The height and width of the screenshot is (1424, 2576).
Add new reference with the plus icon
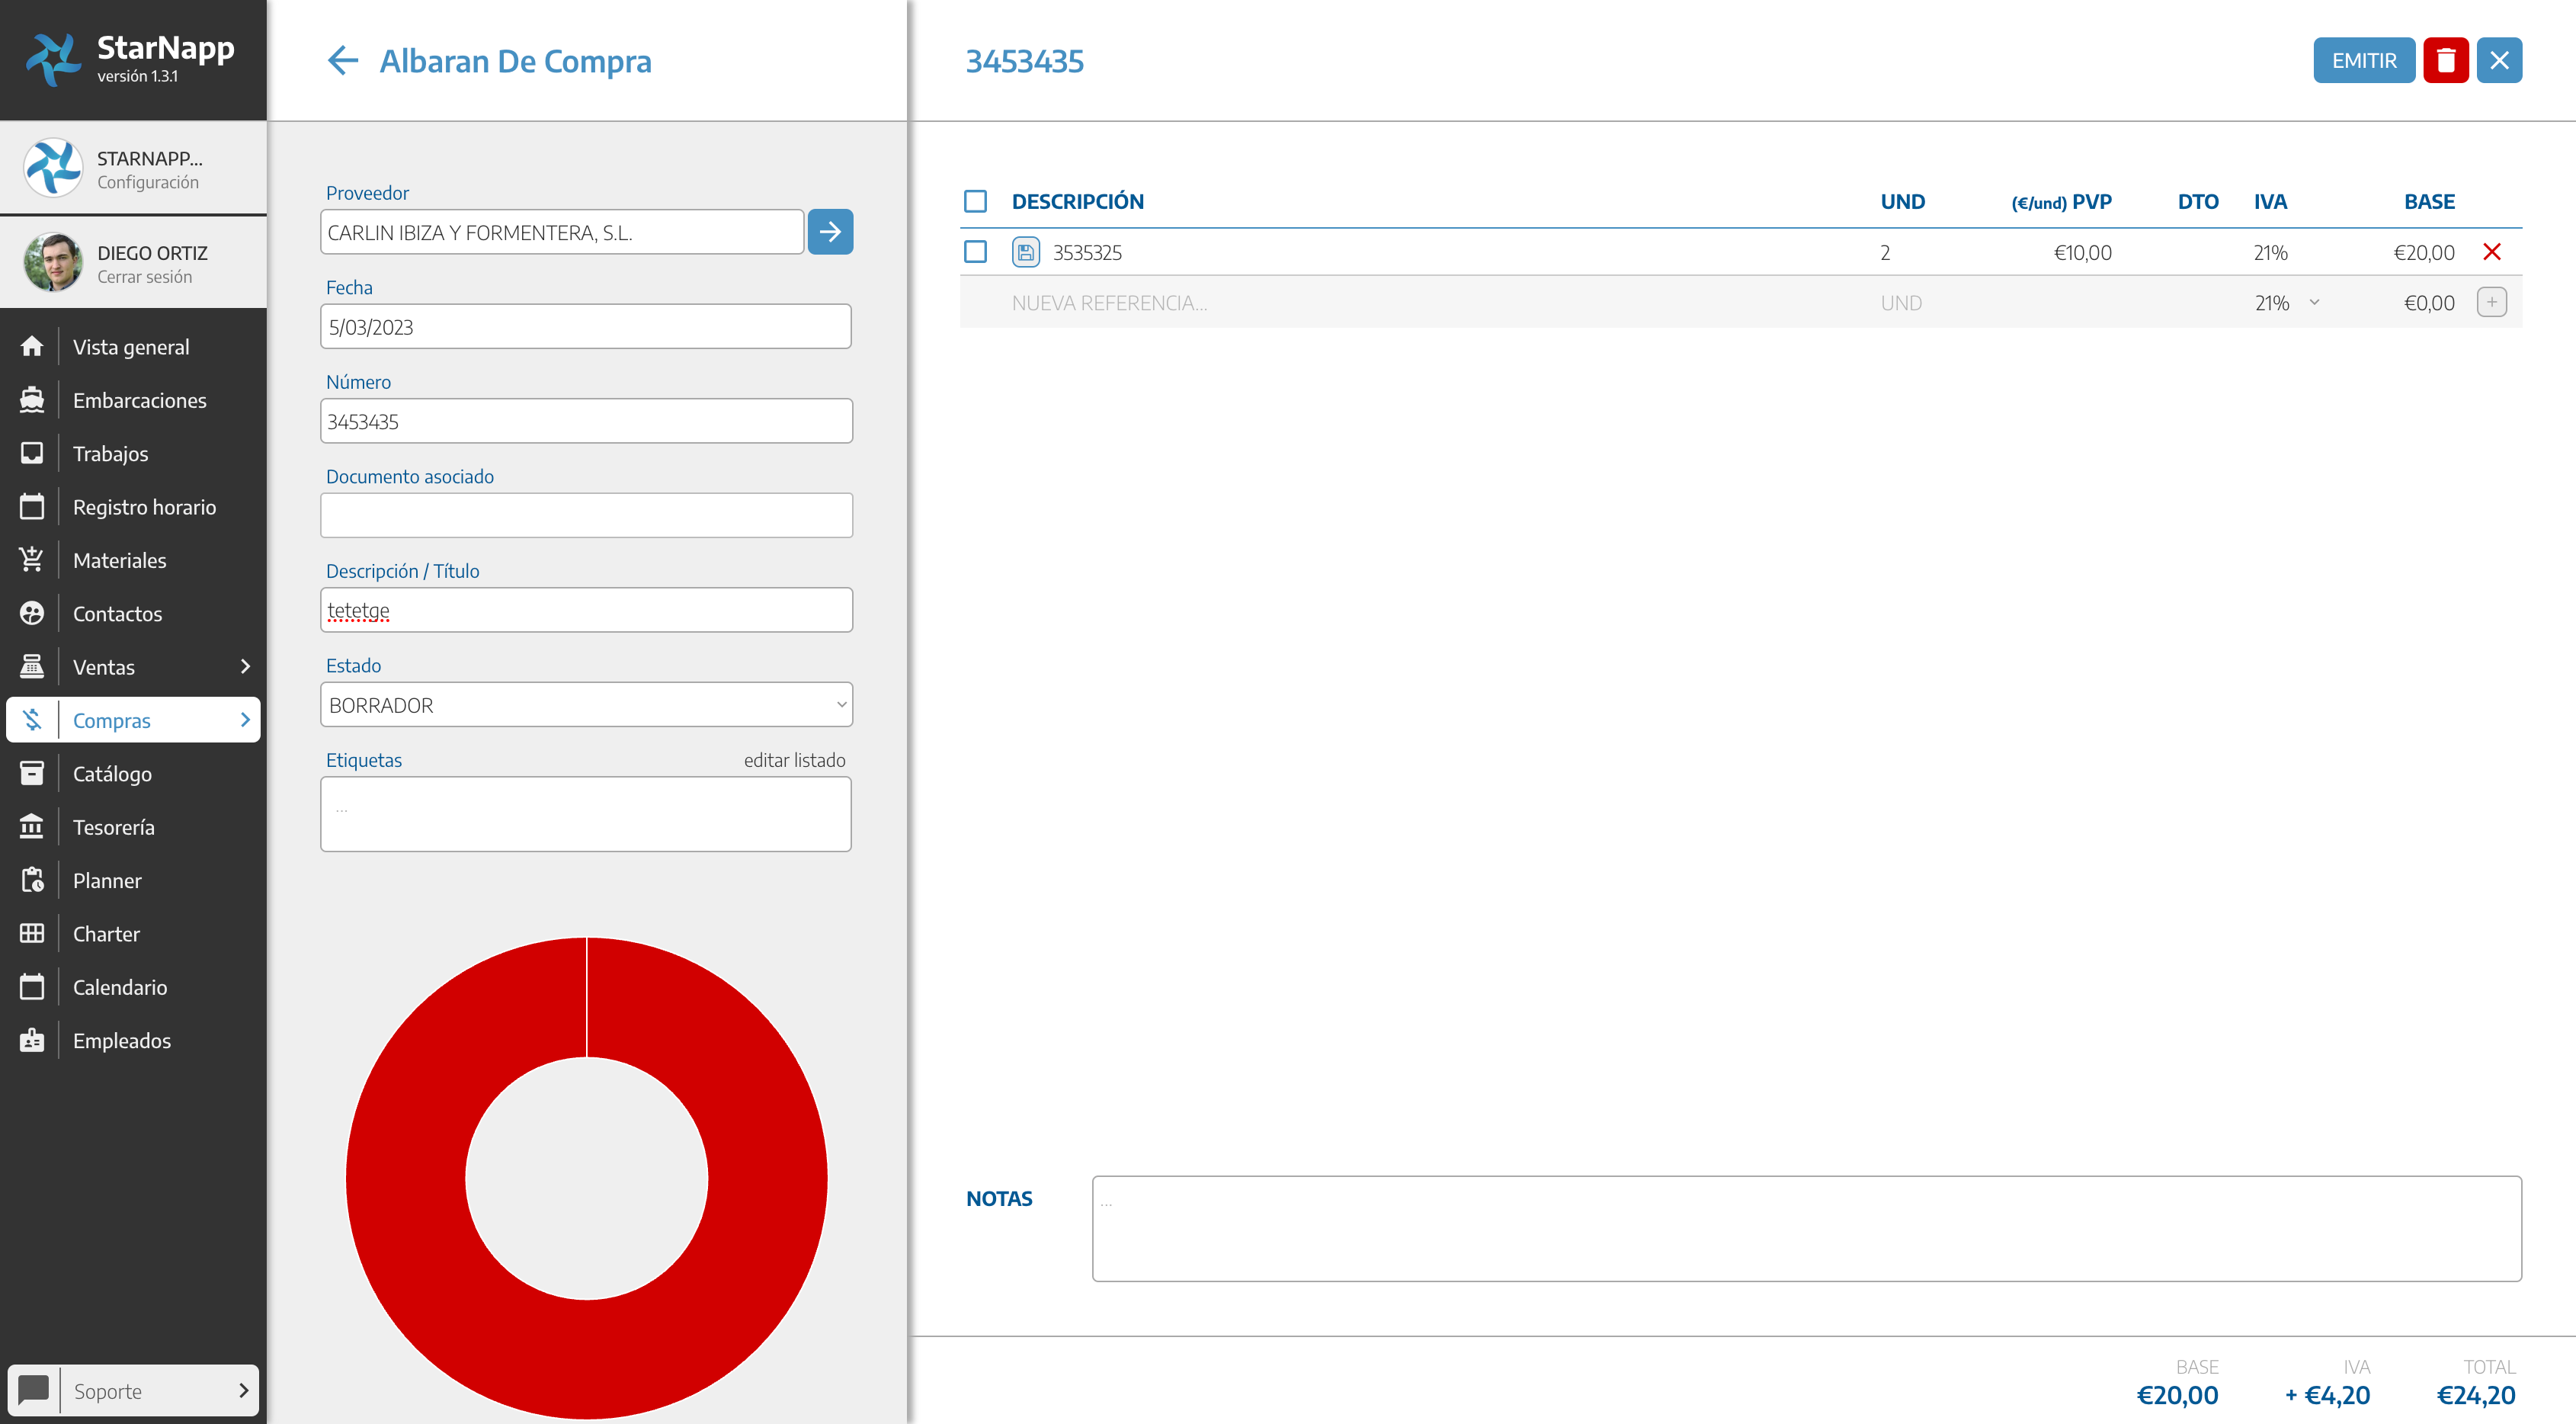pyautogui.click(x=2491, y=302)
